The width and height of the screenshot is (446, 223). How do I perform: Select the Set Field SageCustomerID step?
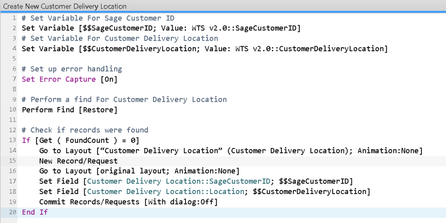pos(196,182)
